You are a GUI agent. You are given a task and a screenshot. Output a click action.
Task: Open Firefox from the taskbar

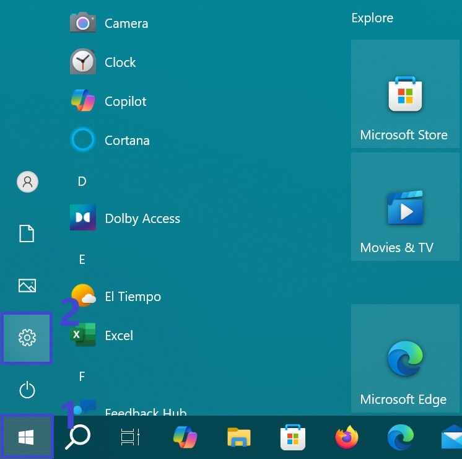tap(347, 438)
